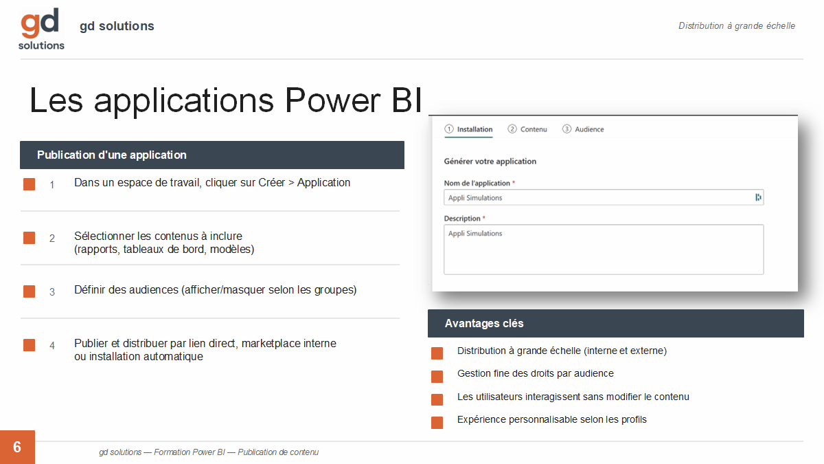Screen dimensions: 824x464
Task: Click the text 'Dans un espace de travail, cliquer sur Créer > Application'
Action: (x=212, y=183)
